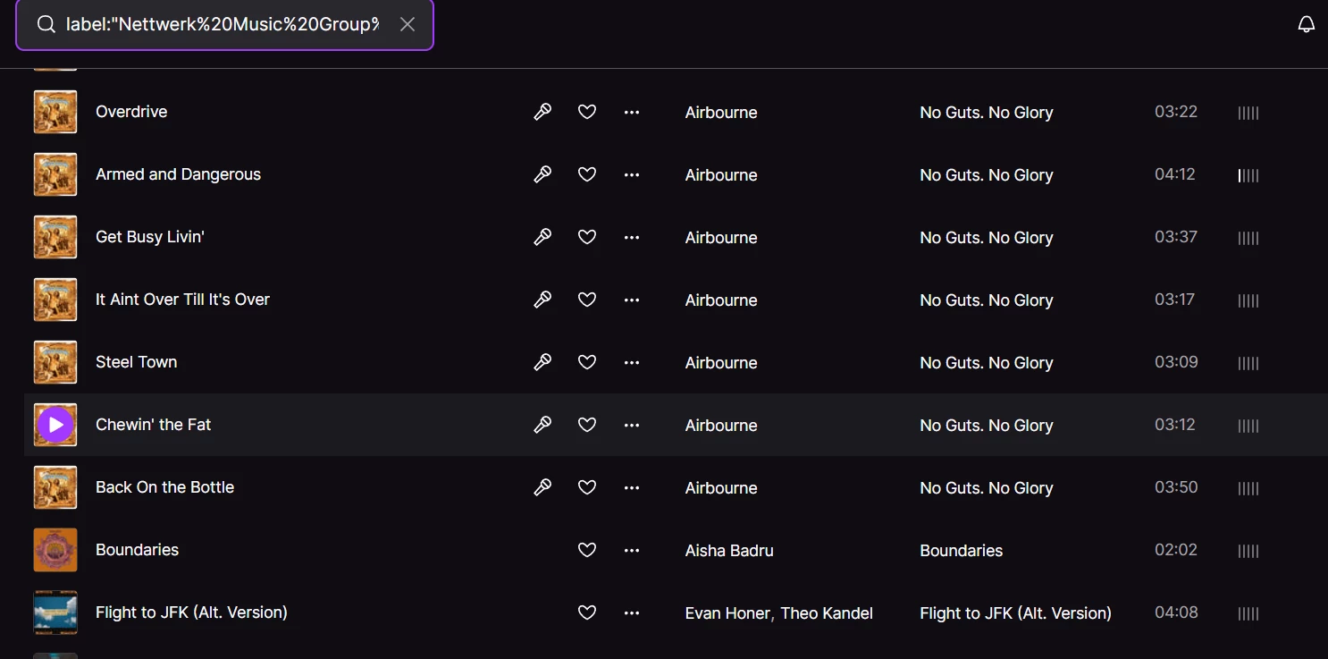The image size is (1328, 659).
Task: Add Get Busy Livin' to favorites
Action: pyautogui.click(x=587, y=237)
